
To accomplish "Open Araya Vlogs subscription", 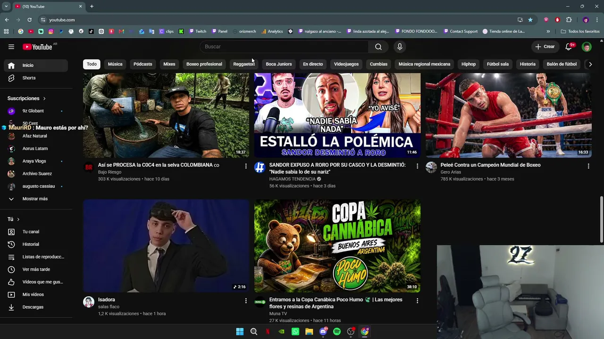I will [x=34, y=161].
